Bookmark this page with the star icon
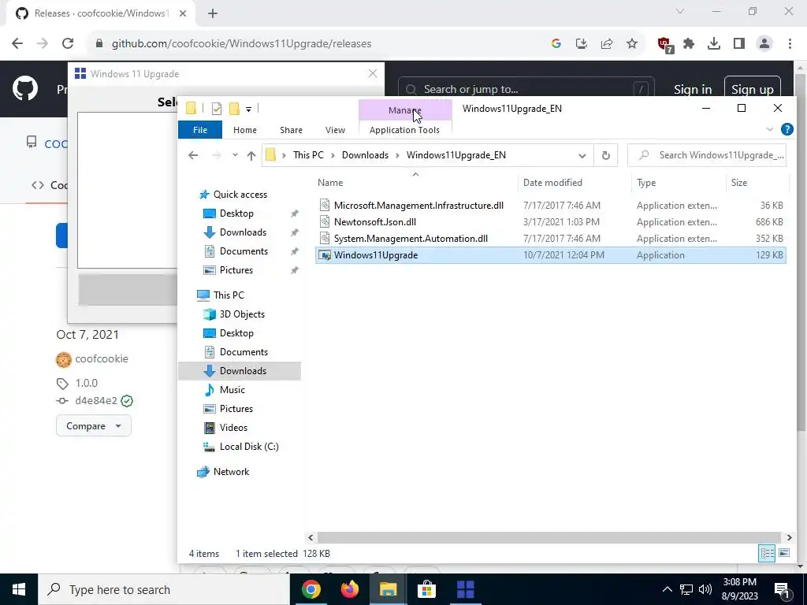 coord(632,44)
